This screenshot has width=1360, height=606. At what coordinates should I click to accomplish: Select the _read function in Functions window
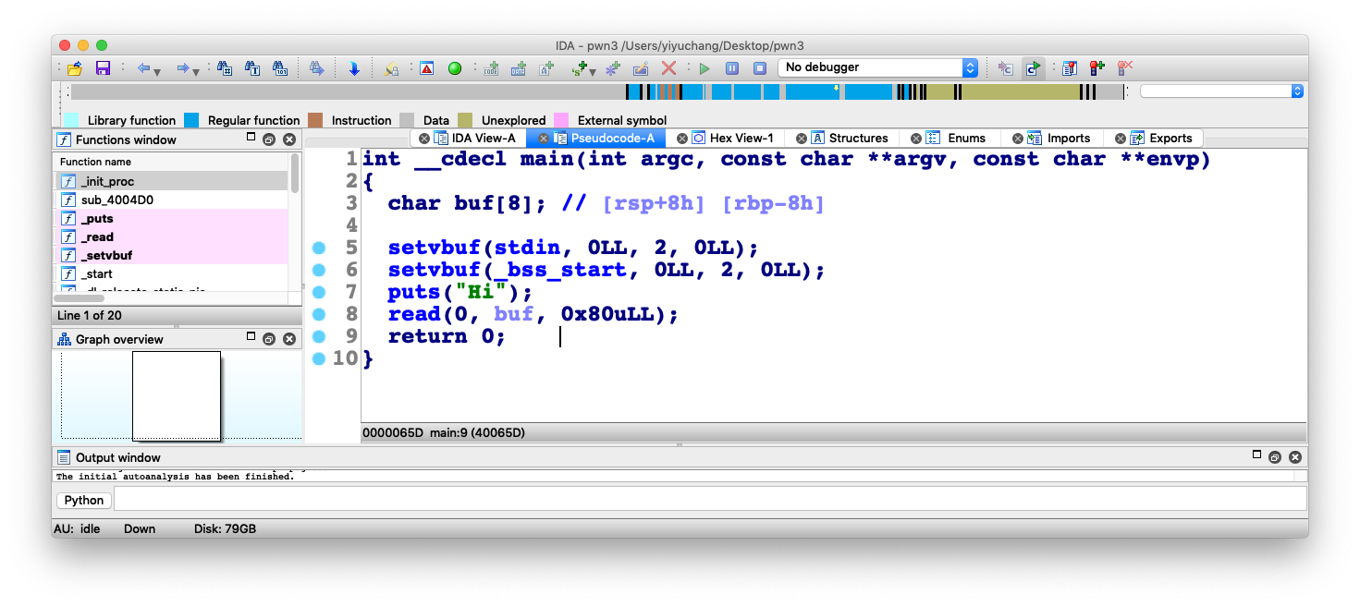pyautogui.click(x=97, y=237)
